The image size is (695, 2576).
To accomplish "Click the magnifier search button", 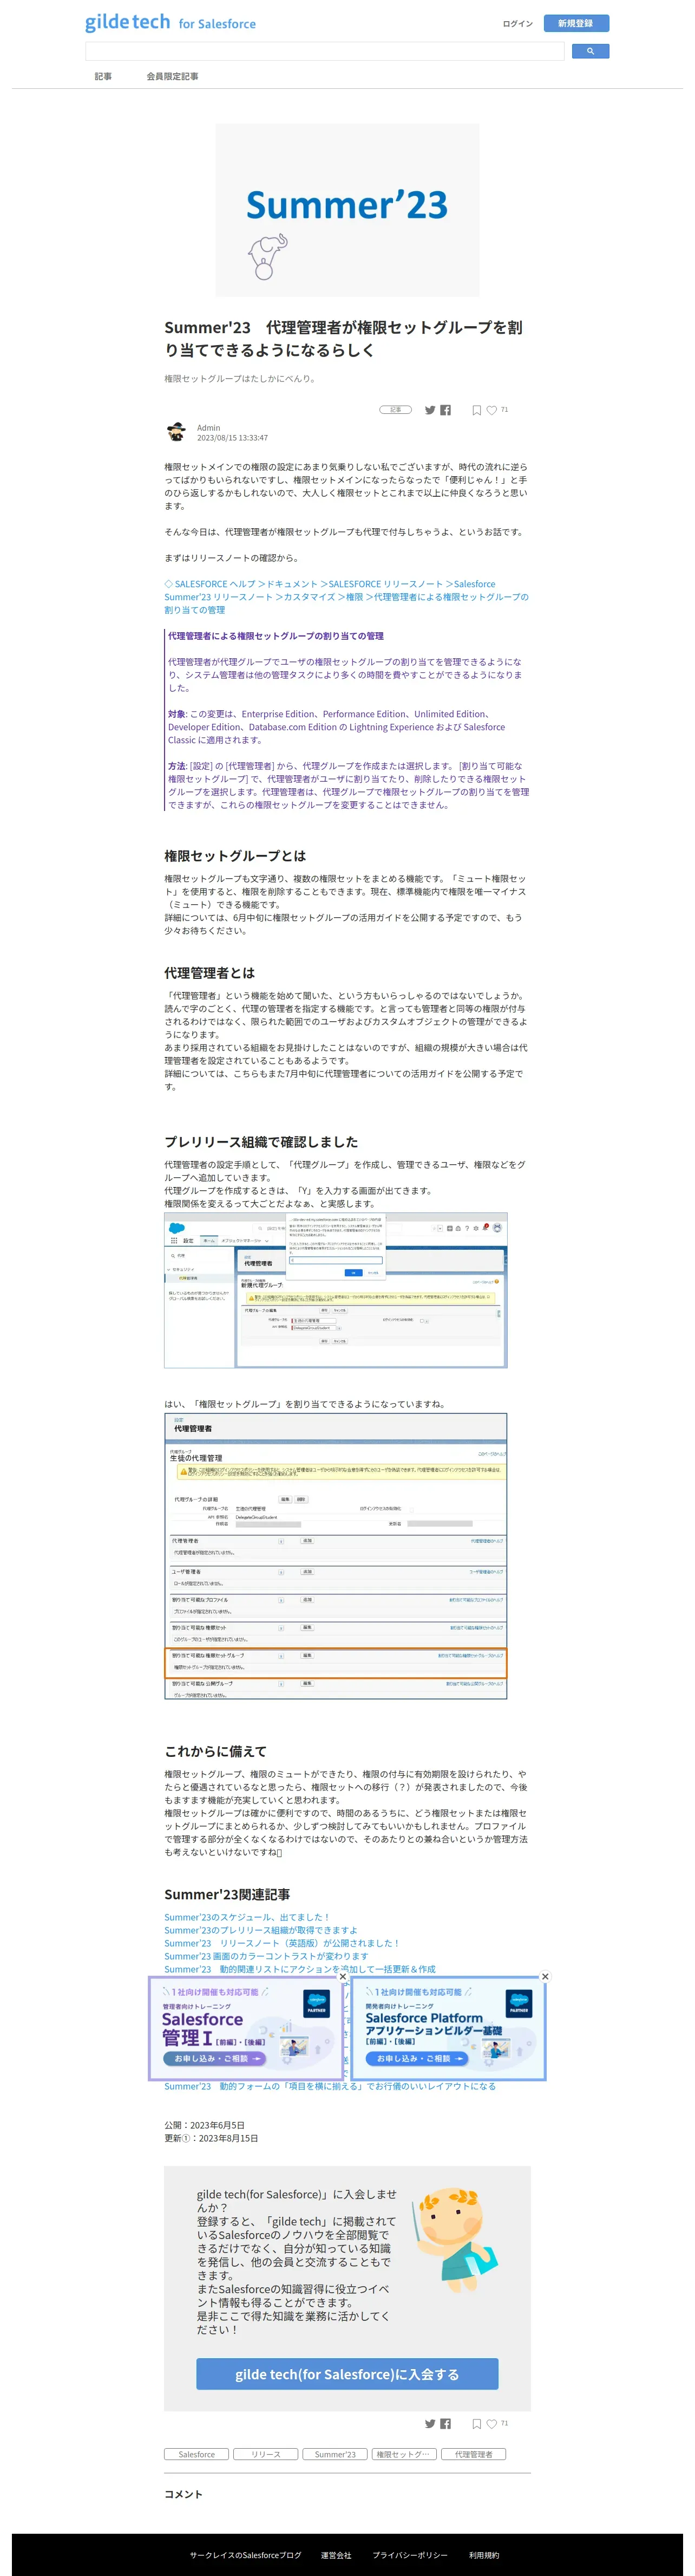I will 590,51.
